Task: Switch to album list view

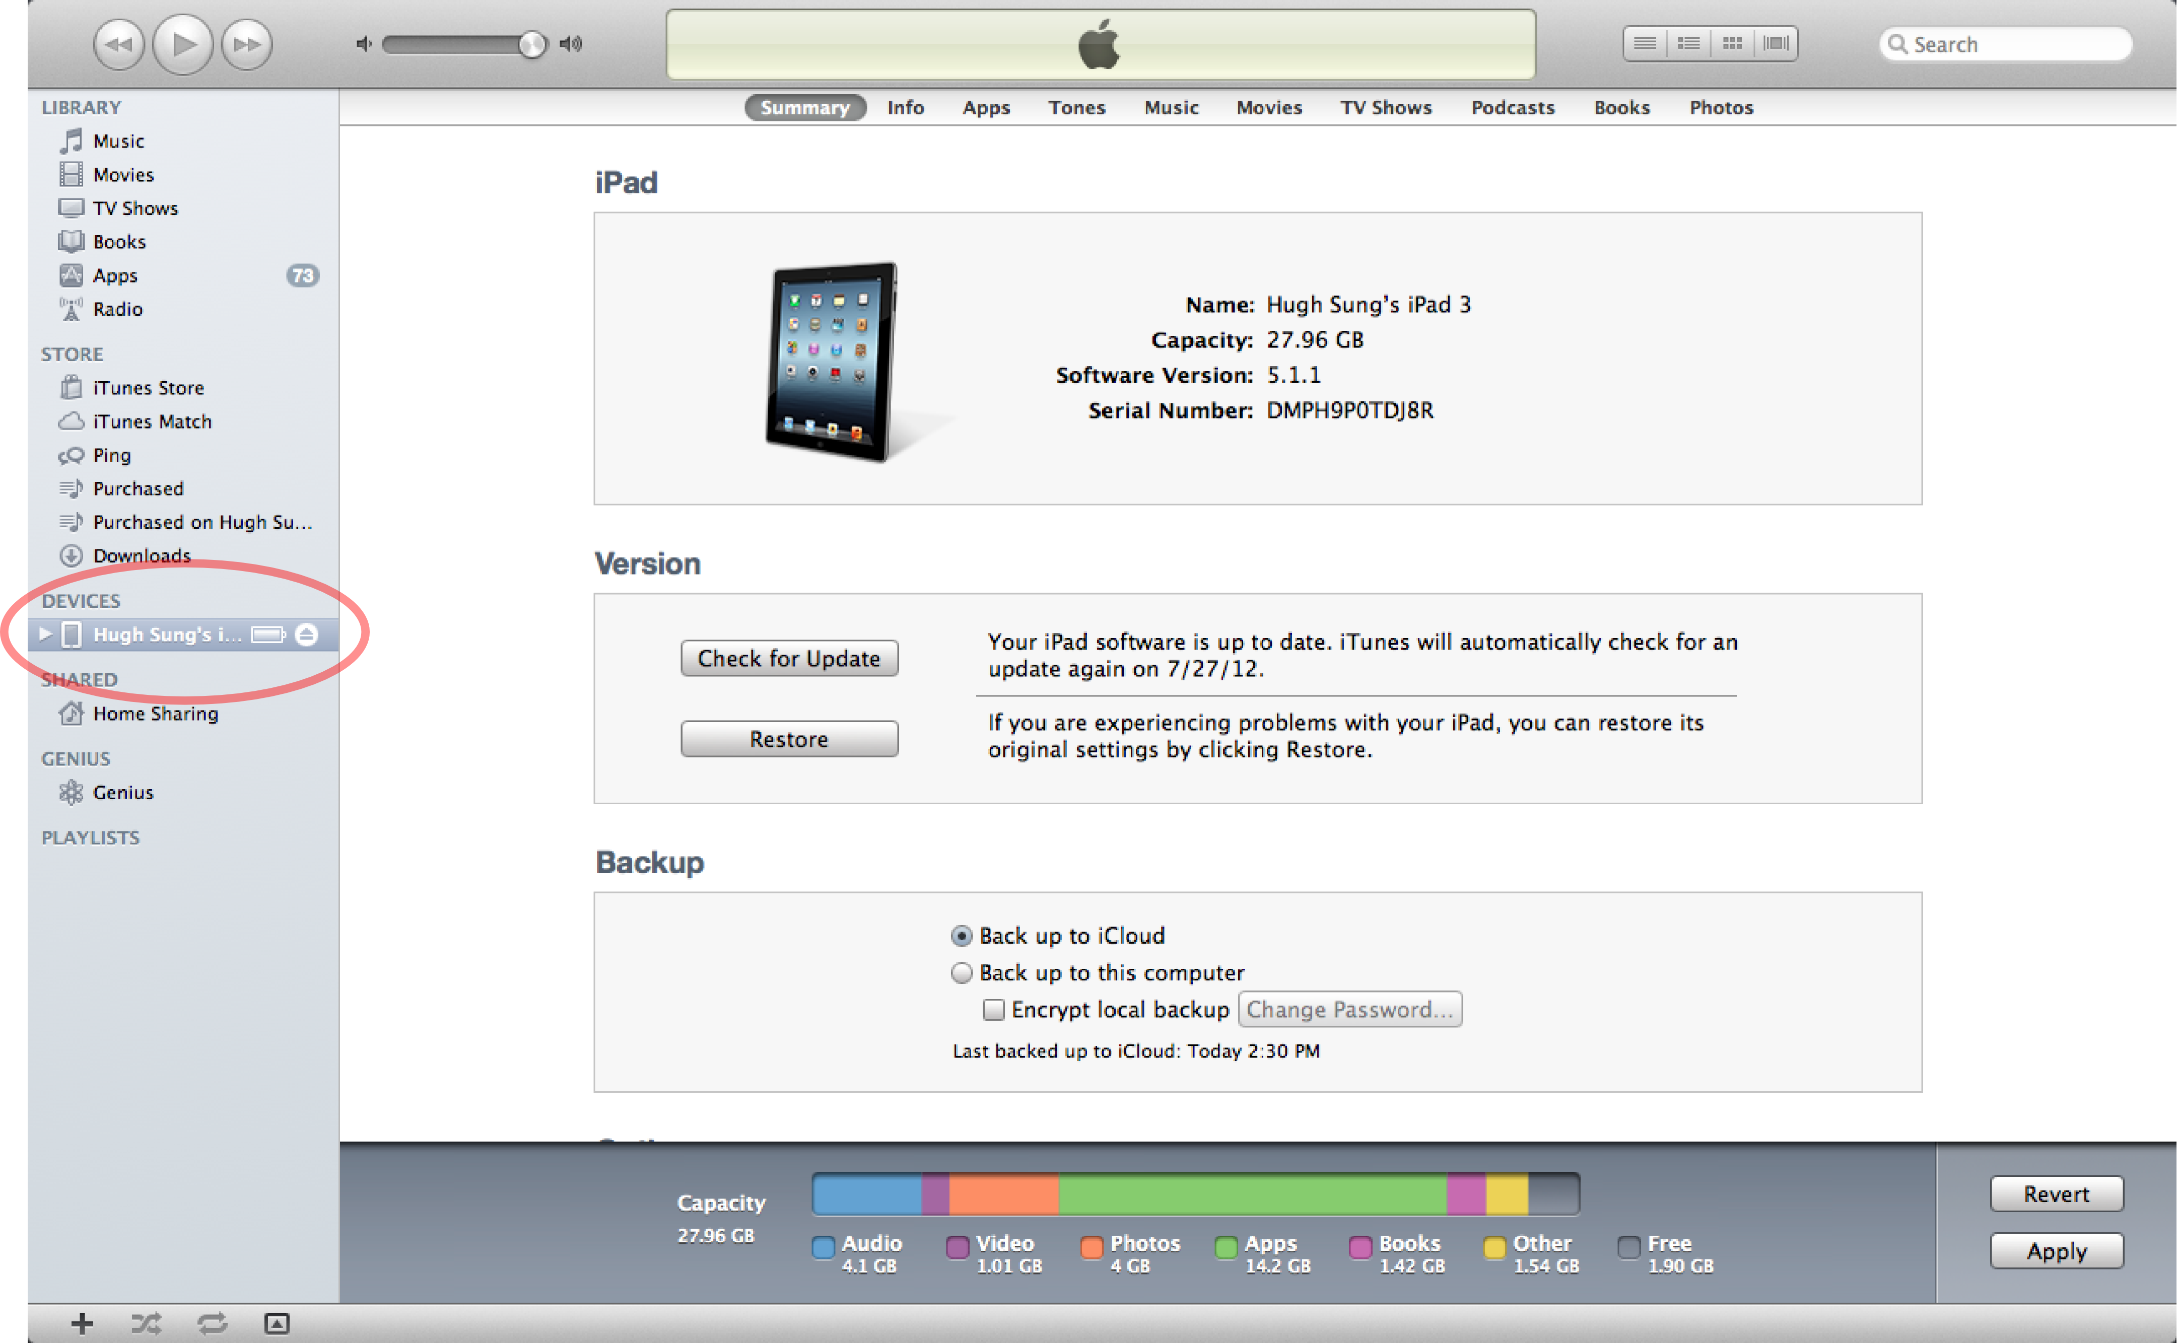Action: [x=1688, y=43]
